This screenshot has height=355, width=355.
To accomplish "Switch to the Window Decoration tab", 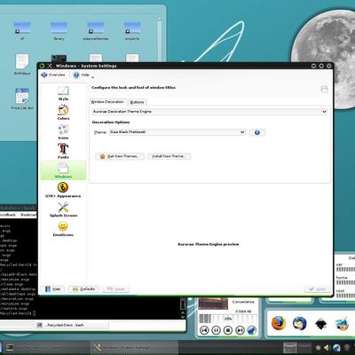I will click(107, 102).
